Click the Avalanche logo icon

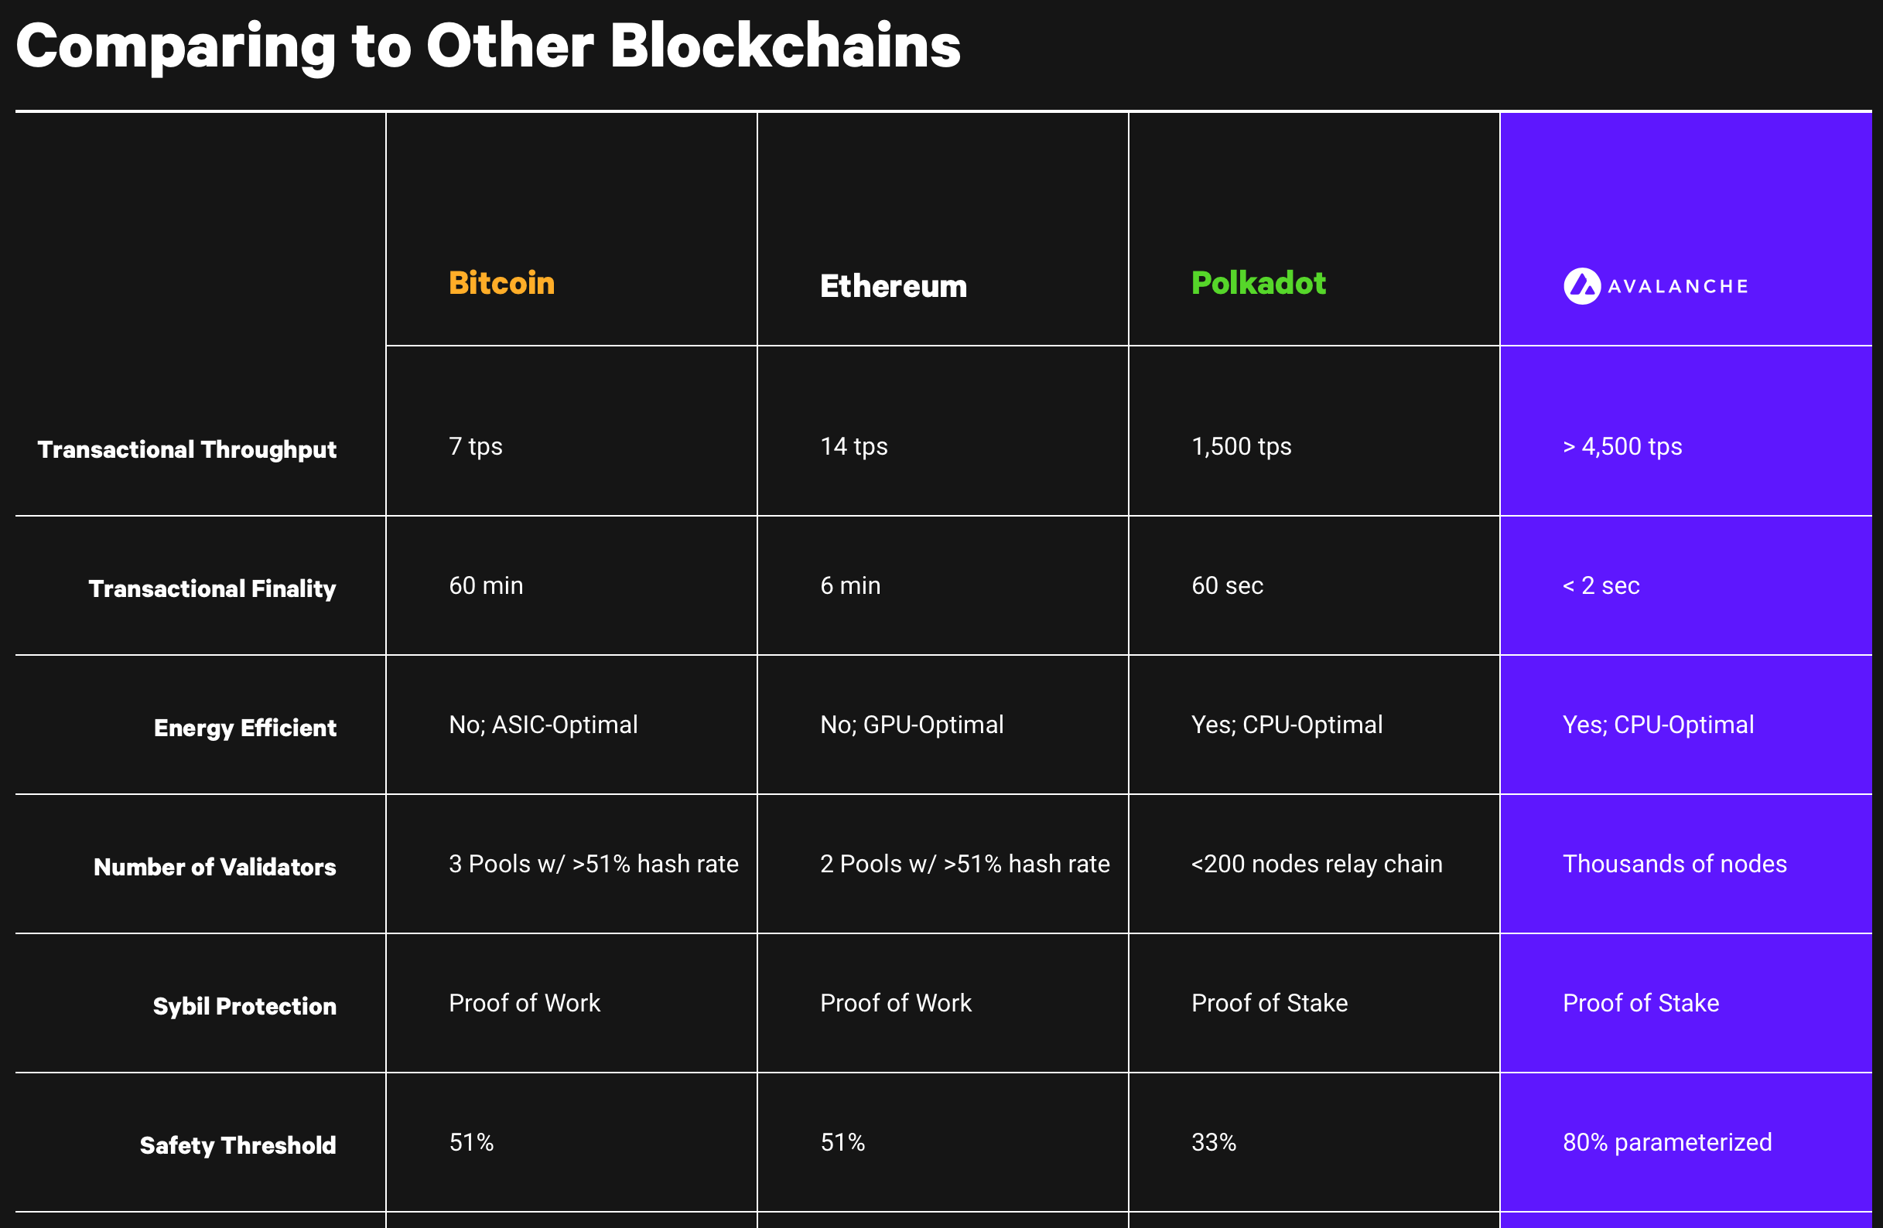1581,286
